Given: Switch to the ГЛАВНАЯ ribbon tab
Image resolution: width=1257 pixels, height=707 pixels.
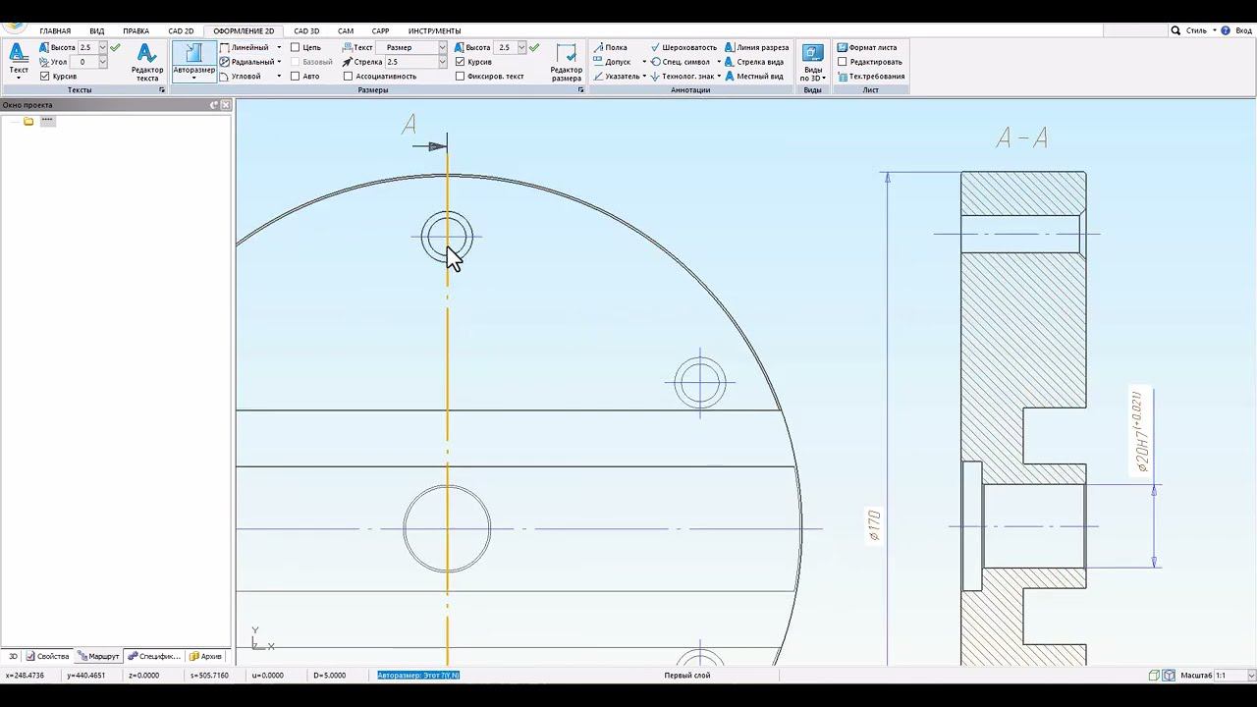Looking at the screenshot, I should click(x=55, y=30).
